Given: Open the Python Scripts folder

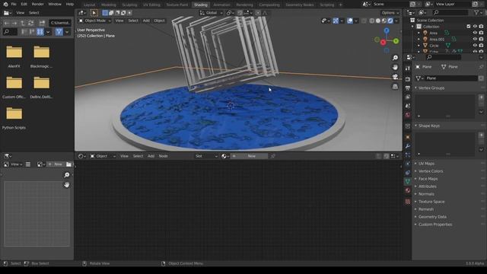Looking at the screenshot, I should point(14,118).
